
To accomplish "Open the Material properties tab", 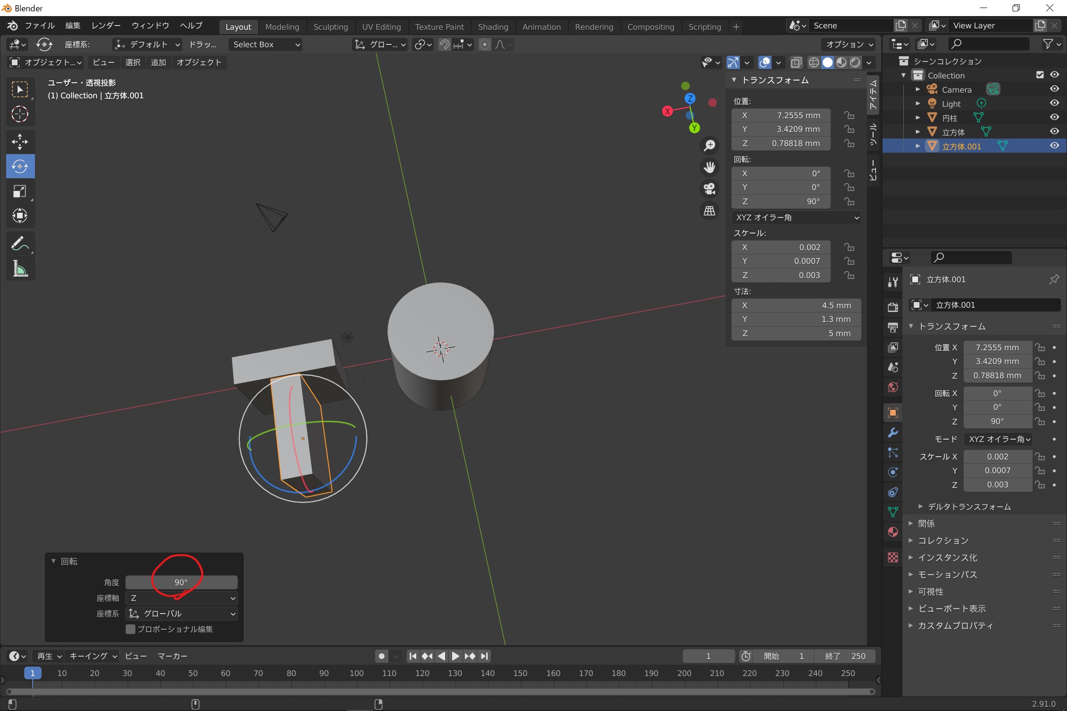I will [x=892, y=532].
